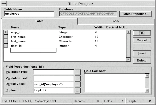Screen dimensions: 156x105
Task: Select the Table tab
Action: (x=39, y=21)
